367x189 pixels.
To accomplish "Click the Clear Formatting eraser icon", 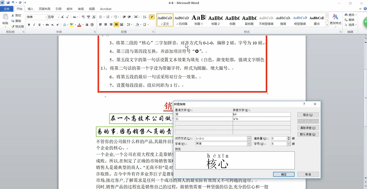I will pos(83,17).
